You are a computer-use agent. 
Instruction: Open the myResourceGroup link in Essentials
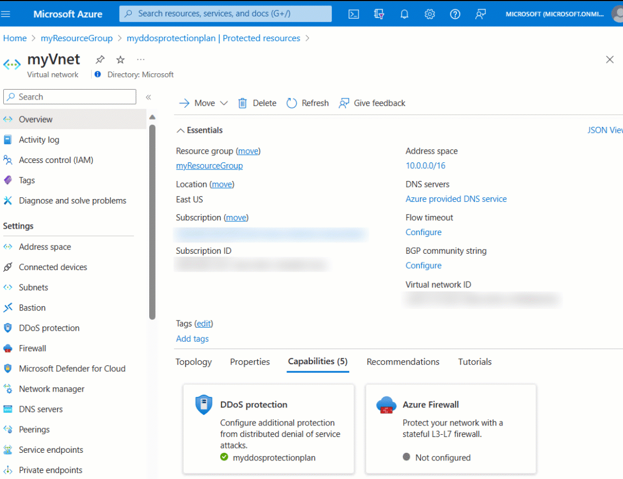click(209, 166)
